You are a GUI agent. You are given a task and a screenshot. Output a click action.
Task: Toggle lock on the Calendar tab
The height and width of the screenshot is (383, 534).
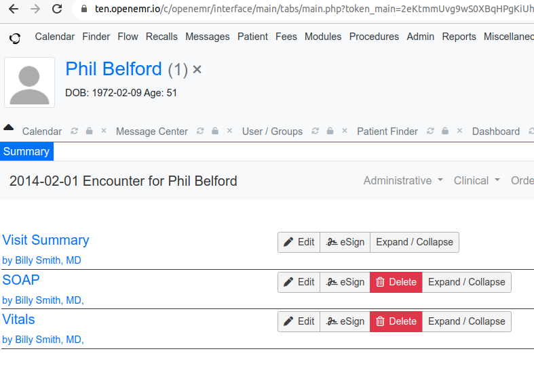[89, 132]
